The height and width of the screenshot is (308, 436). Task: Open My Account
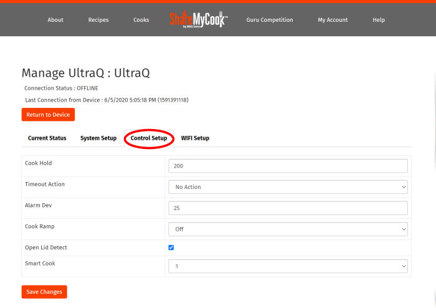click(x=333, y=20)
